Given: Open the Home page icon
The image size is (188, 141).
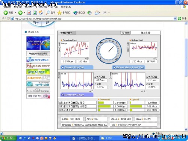Looking at the screenshot, I should tap(41, 12).
